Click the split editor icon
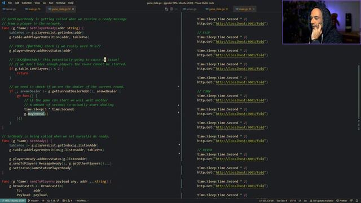This screenshot has width=361, height=203. click(171, 9)
